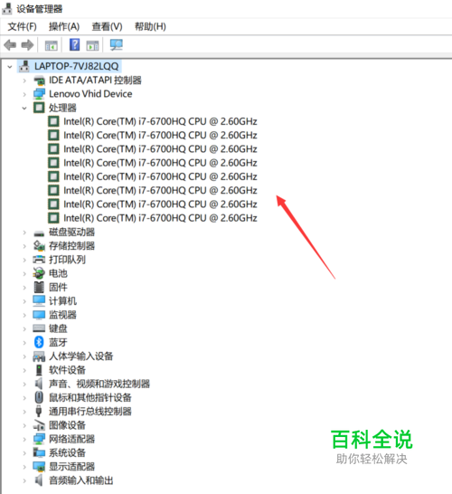Expand the 蓝牙 category
452x494 pixels.
point(24,343)
